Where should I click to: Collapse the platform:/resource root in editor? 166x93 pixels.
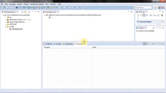point(45,15)
